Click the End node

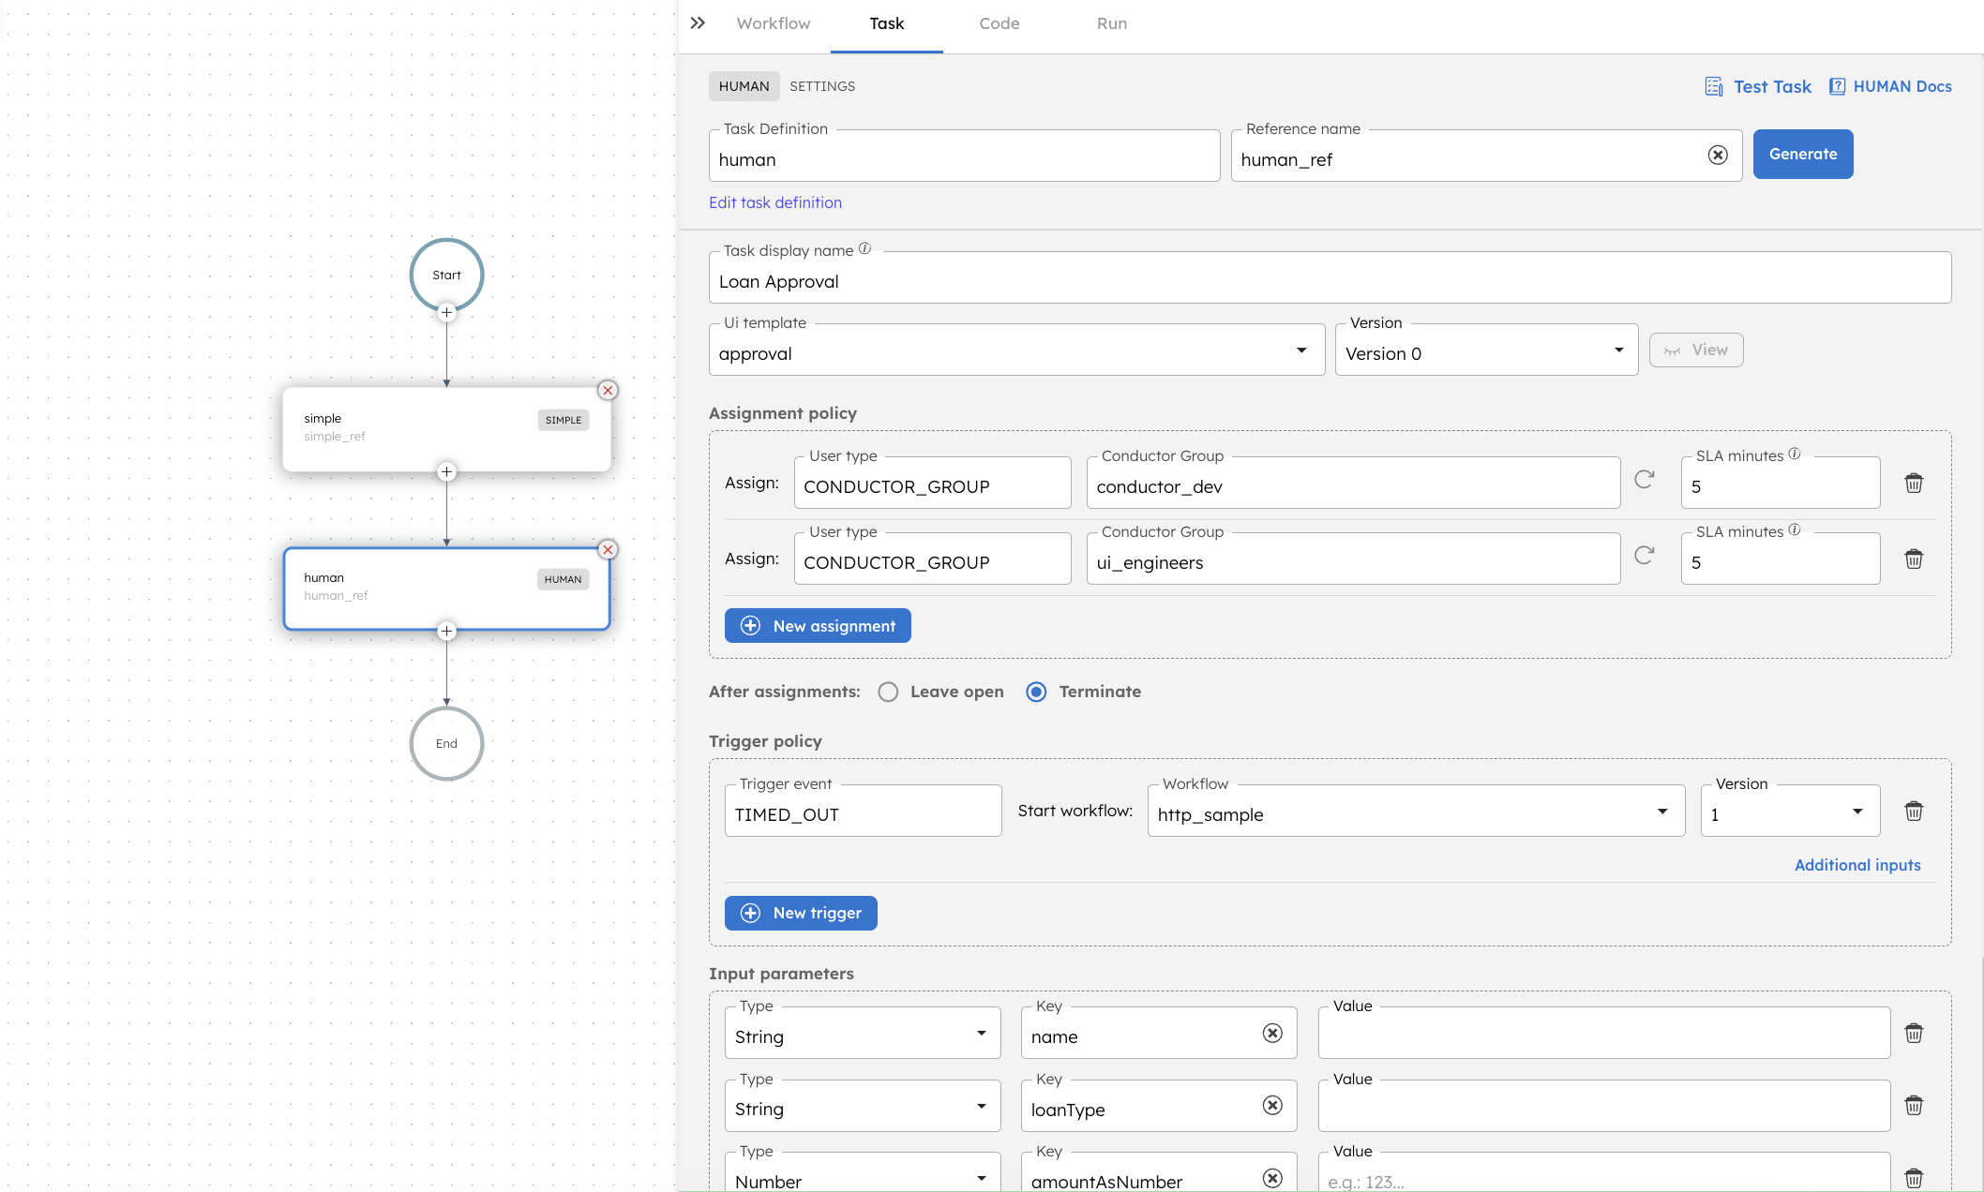tap(446, 743)
